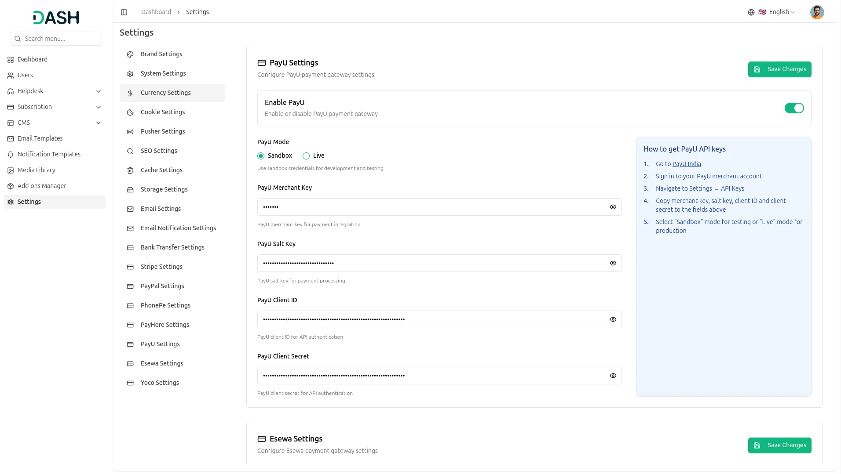
Task: Click the Cookie Settings cookie icon
Action: (130, 112)
